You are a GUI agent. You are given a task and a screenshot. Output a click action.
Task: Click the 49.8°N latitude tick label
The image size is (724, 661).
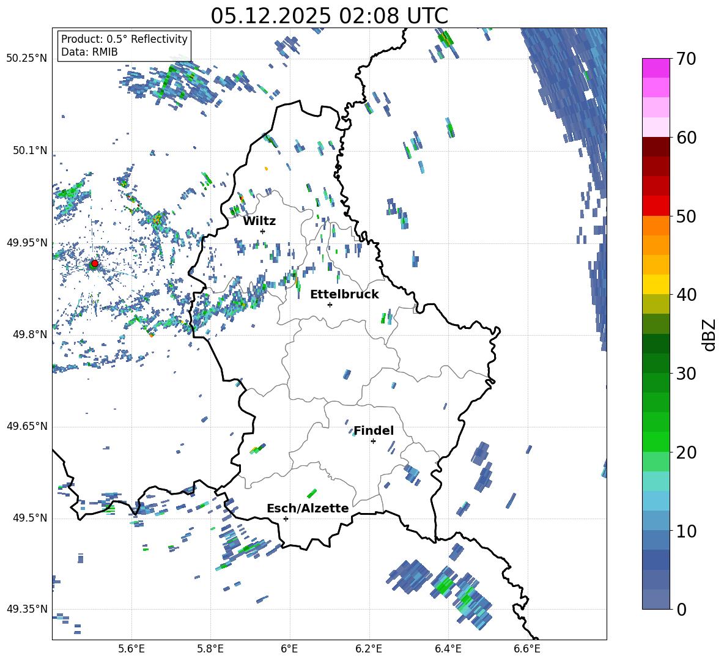point(29,334)
